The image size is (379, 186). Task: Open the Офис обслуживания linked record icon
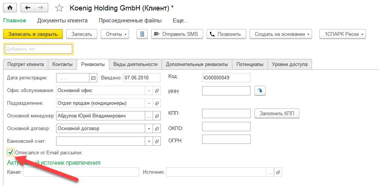[x=157, y=91]
